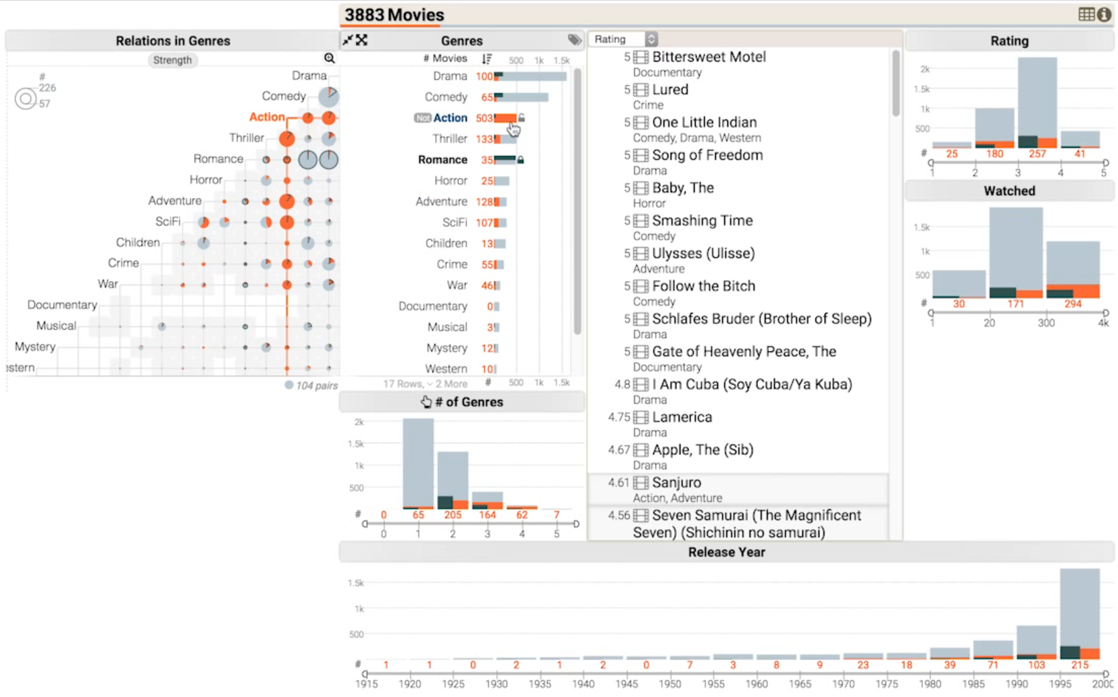Screen dimensions: 1118x697
Task: Click the magnifier zoom icon in Relations panel
Action: tap(329, 59)
